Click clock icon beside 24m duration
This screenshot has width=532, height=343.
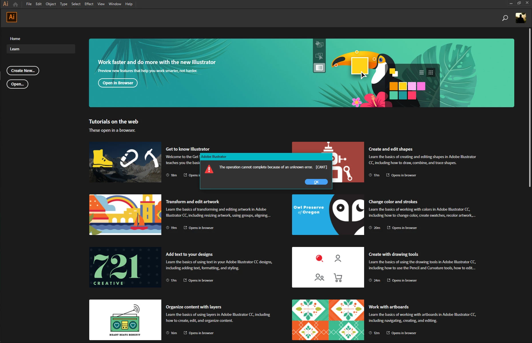(370, 280)
